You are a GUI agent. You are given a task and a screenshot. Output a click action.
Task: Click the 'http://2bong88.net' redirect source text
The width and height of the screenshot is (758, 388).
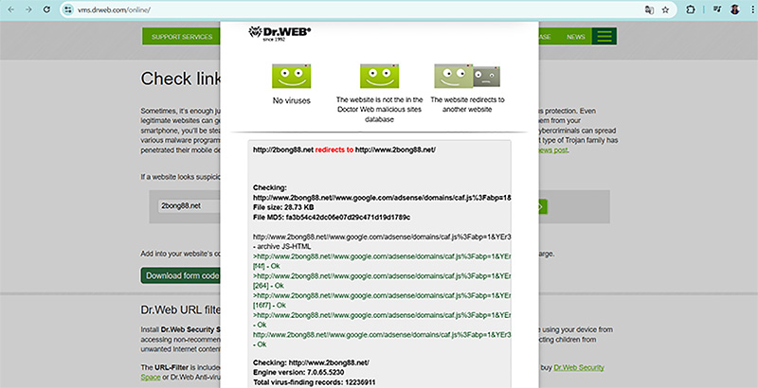click(x=282, y=150)
